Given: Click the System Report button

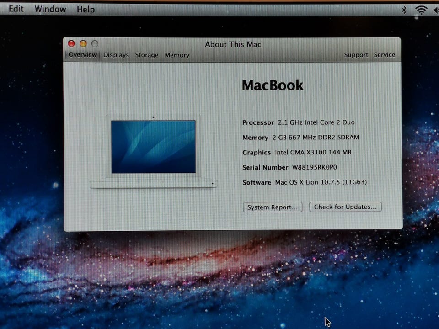Looking at the screenshot, I should click(x=273, y=207).
